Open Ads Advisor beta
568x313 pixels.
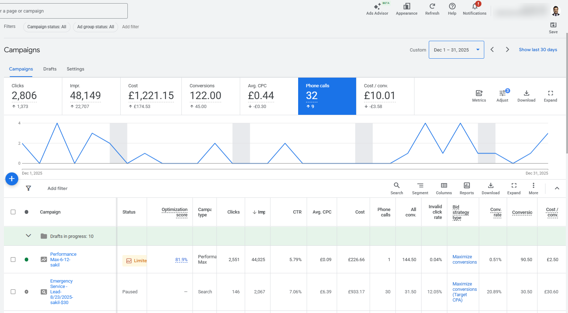pyautogui.click(x=377, y=9)
